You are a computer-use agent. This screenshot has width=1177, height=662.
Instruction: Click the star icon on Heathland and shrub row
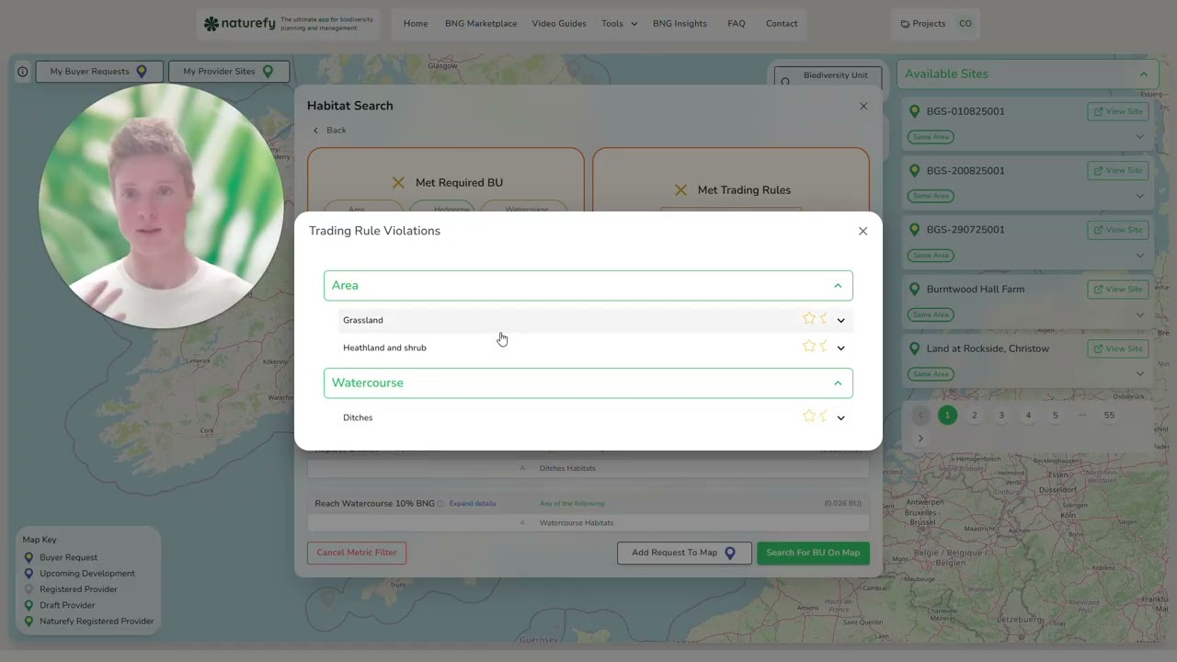[x=809, y=346]
